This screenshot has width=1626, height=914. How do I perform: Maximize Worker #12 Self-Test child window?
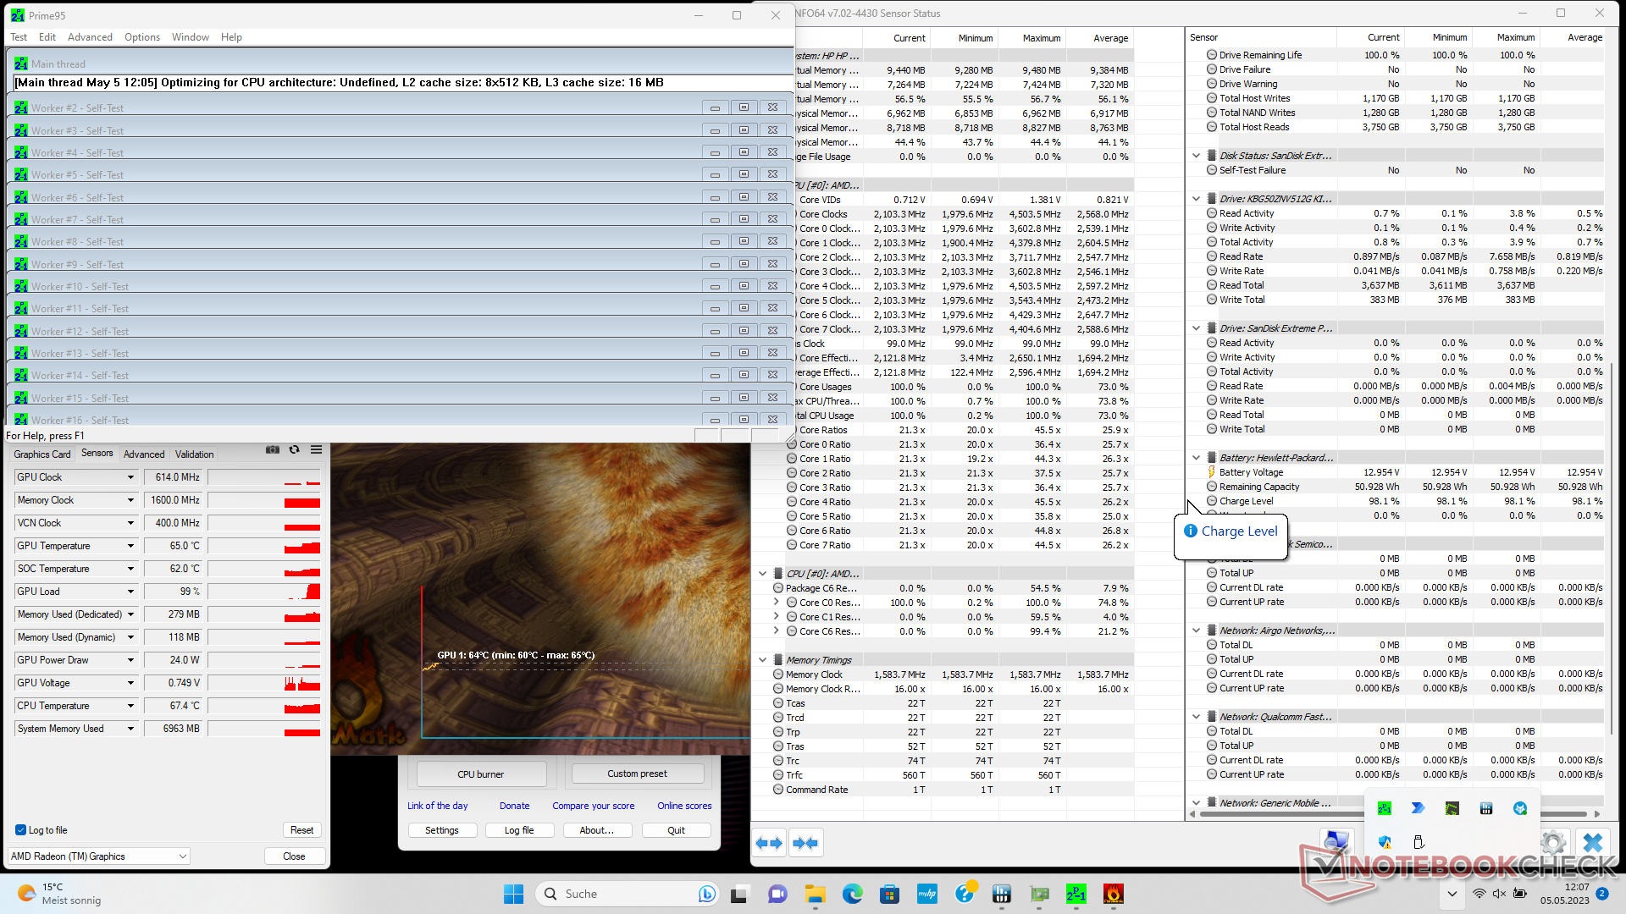[744, 331]
